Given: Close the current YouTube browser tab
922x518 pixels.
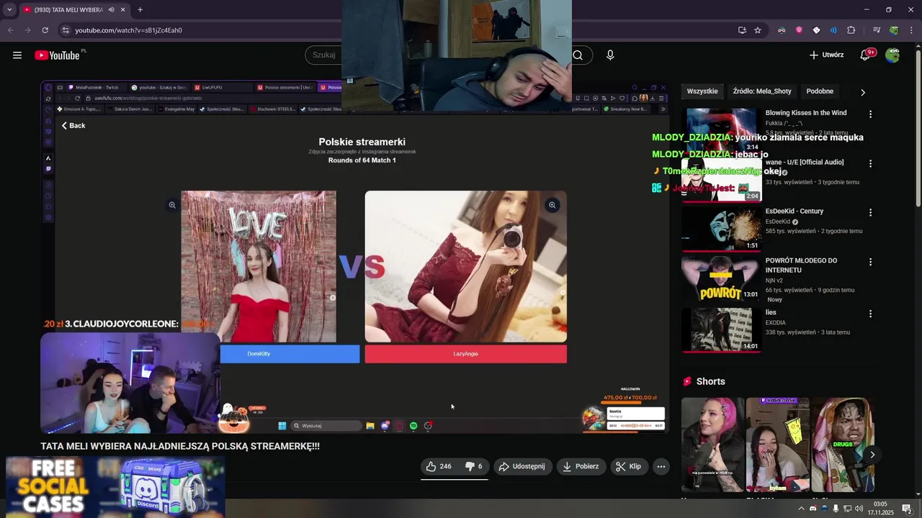Looking at the screenshot, I should (x=123, y=10).
